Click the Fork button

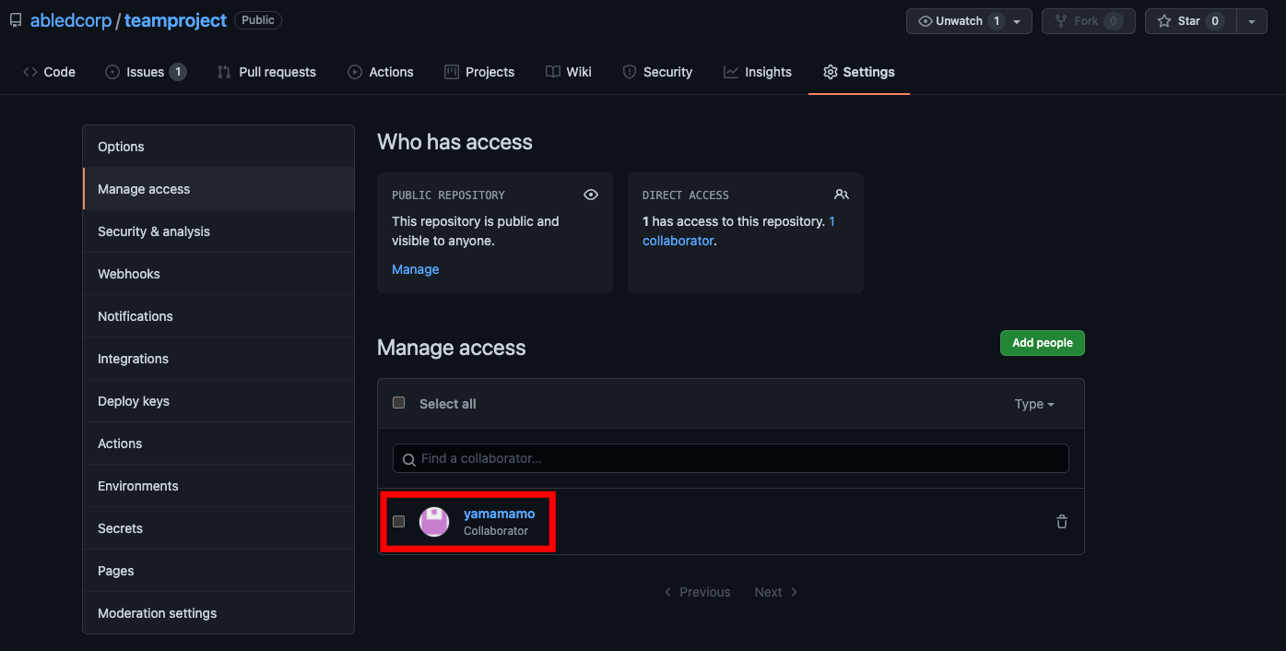click(x=1088, y=21)
